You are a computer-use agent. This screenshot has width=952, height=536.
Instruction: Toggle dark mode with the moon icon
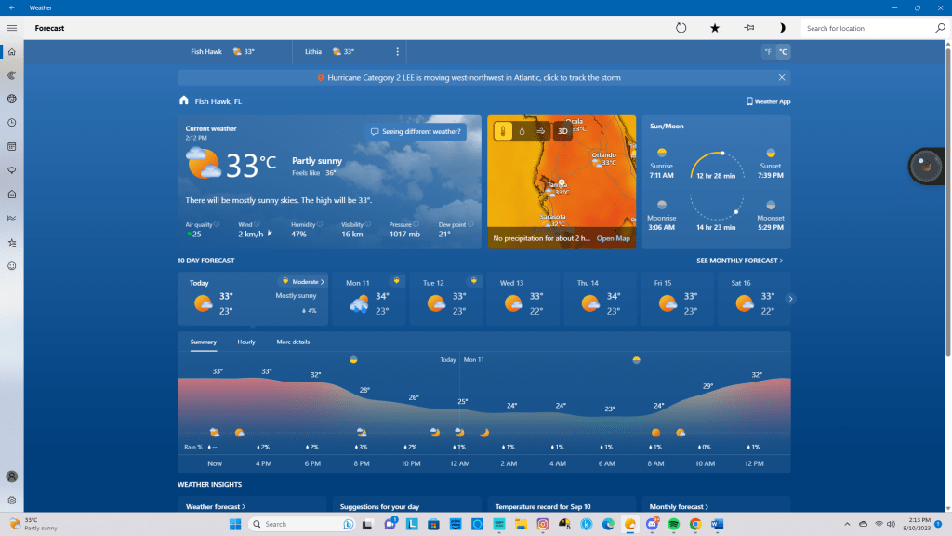(783, 28)
